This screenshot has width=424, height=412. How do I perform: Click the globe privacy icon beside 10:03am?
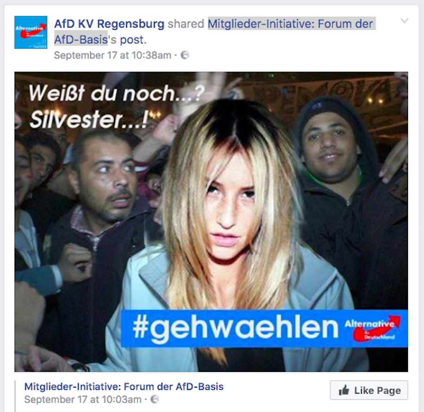(155, 399)
